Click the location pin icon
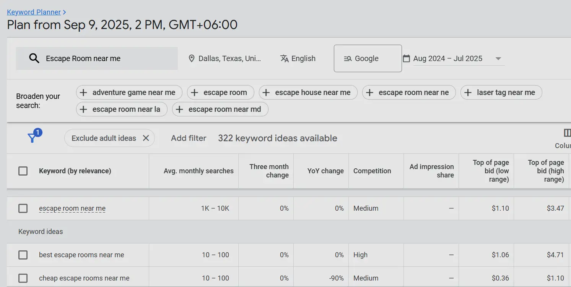The height and width of the screenshot is (287, 571). (192, 58)
